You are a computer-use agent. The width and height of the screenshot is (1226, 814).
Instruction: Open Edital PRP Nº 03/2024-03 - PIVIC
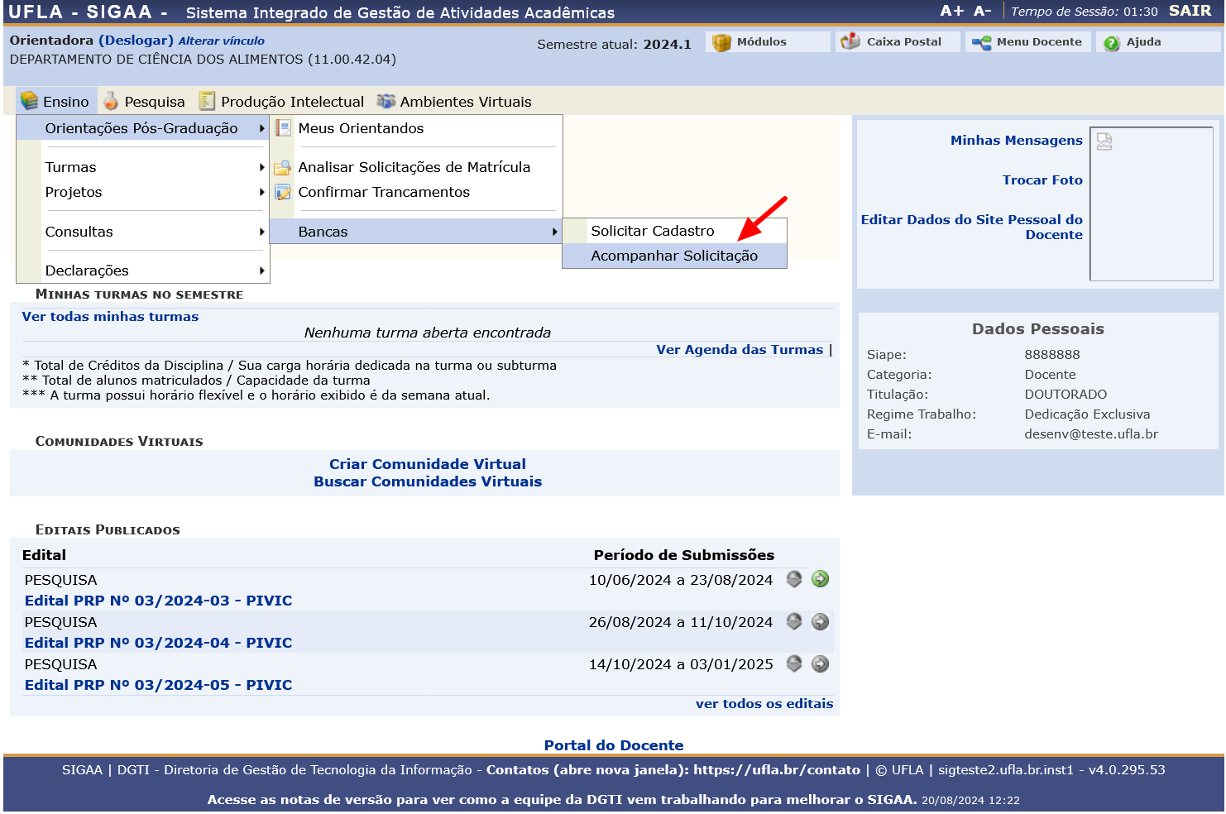click(158, 601)
